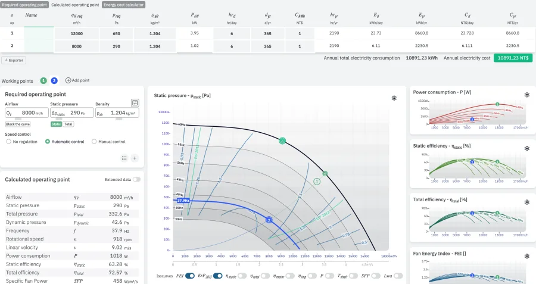Enable η total isocurves toggle
The height and width of the screenshot is (284, 536).
[x=265, y=276]
